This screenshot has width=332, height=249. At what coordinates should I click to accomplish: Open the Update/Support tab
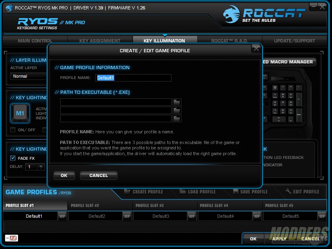coord(294,41)
